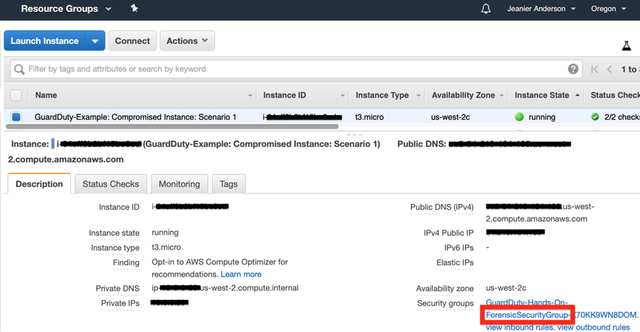This screenshot has height=332, width=640.
Task: Click the green status check mark icon
Action: pyautogui.click(x=595, y=117)
